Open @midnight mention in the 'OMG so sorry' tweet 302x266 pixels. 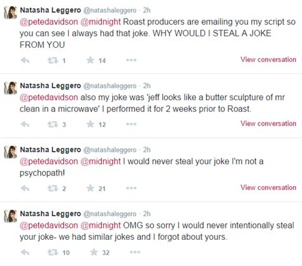pos(101,225)
